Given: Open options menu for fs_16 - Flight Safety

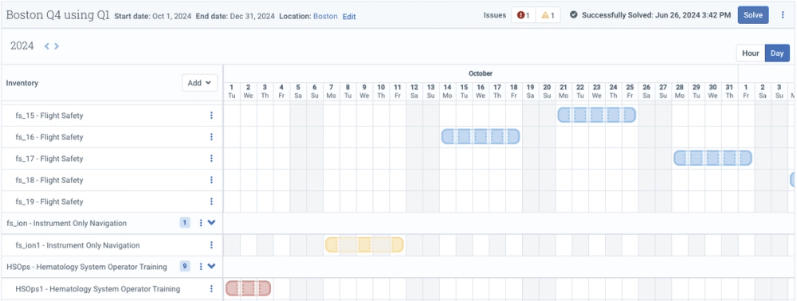Looking at the screenshot, I should [x=211, y=137].
